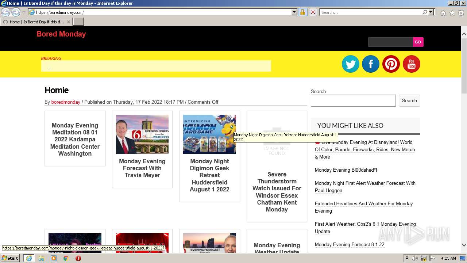Screen dimensions: 467x263
Task: Select the Home | Is Bored Day tab
Action: (x=36, y=22)
